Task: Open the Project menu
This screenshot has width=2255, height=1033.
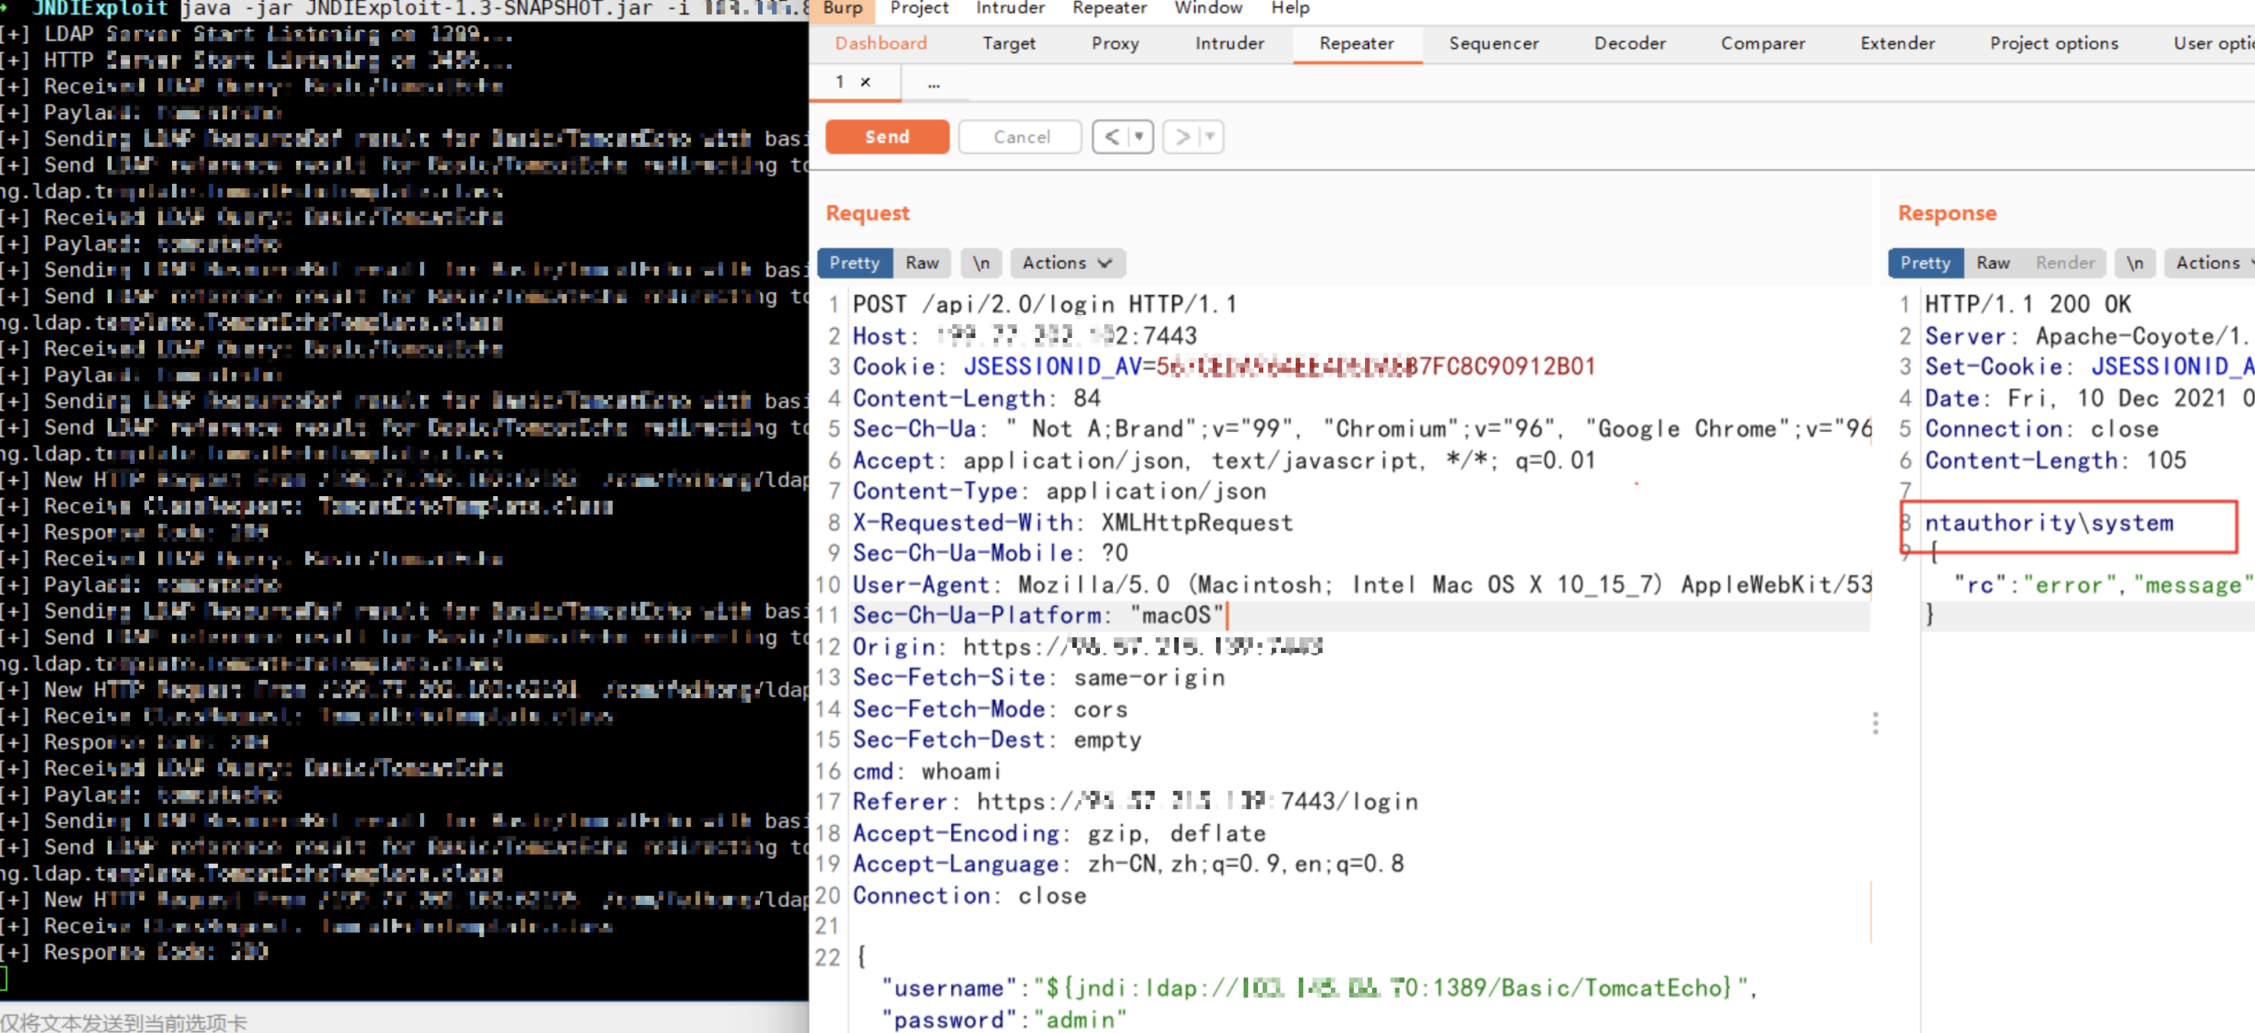Action: coord(918,8)
